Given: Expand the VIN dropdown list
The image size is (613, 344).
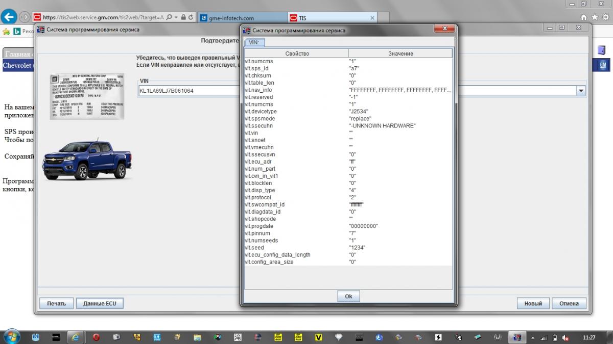Looking at the screenshot, I should (x=581, y=91).
